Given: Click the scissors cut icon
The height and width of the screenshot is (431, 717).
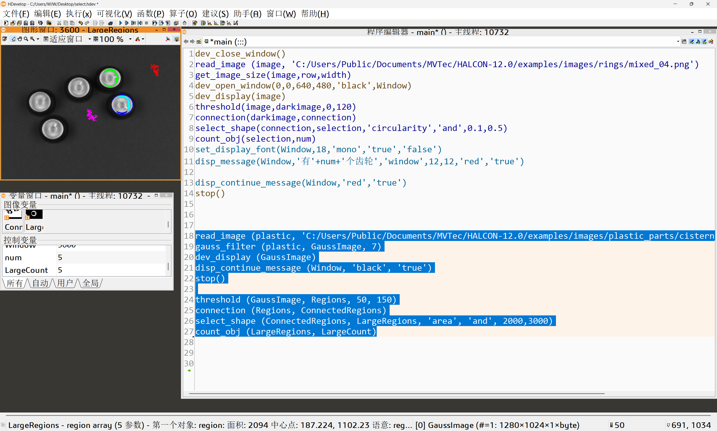Looking at the screenshot, I should [x=59, y=23].
